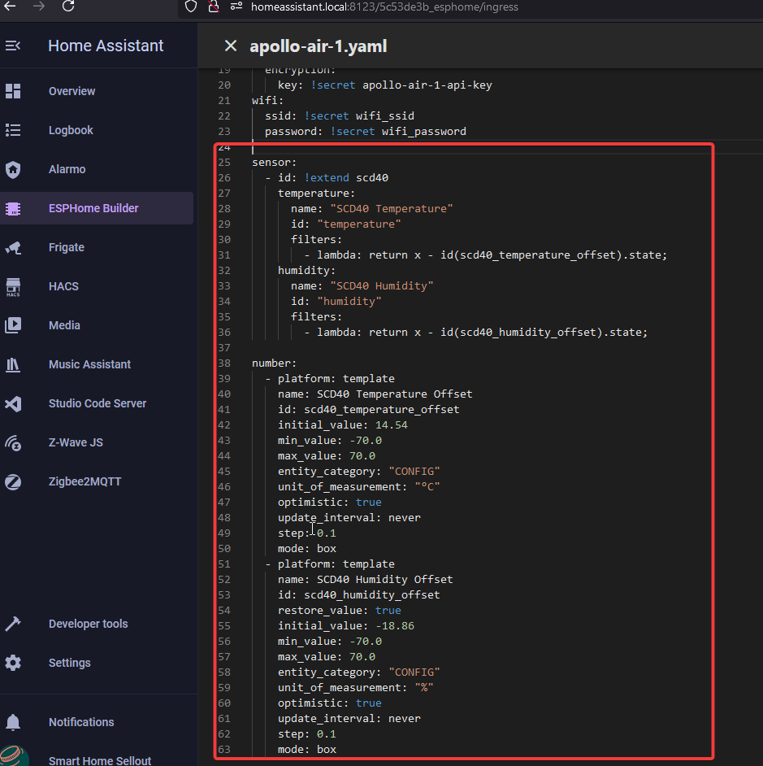Image resolution: width=763 pixels, height=766 pixels.
Task: Open the Logbook icon in sidebar
Action: (13, 130)
